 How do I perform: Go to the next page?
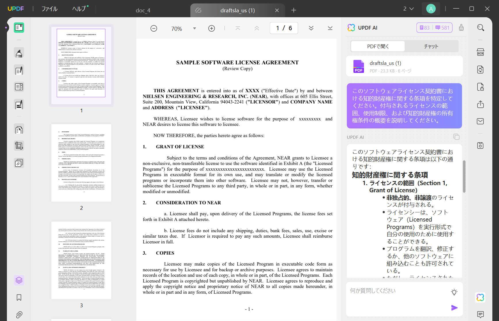click(x=311, y=28)
